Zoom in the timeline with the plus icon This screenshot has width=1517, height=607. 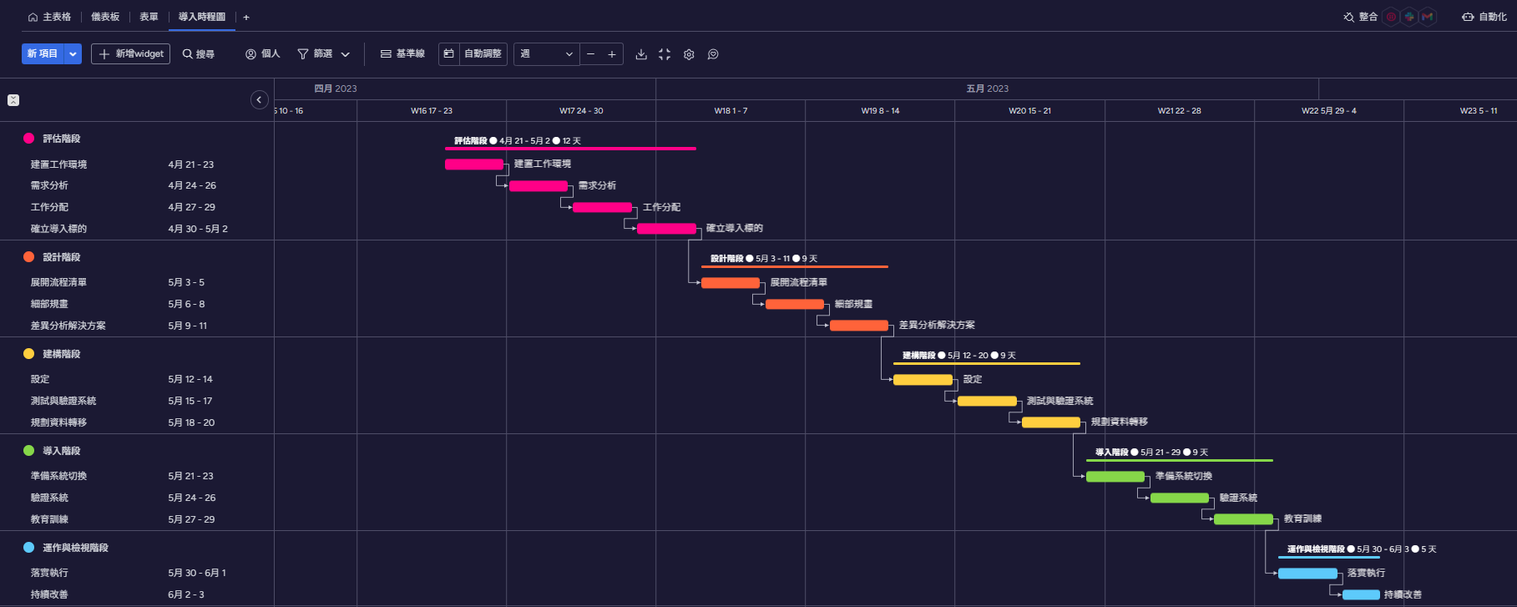click(612, 54)
